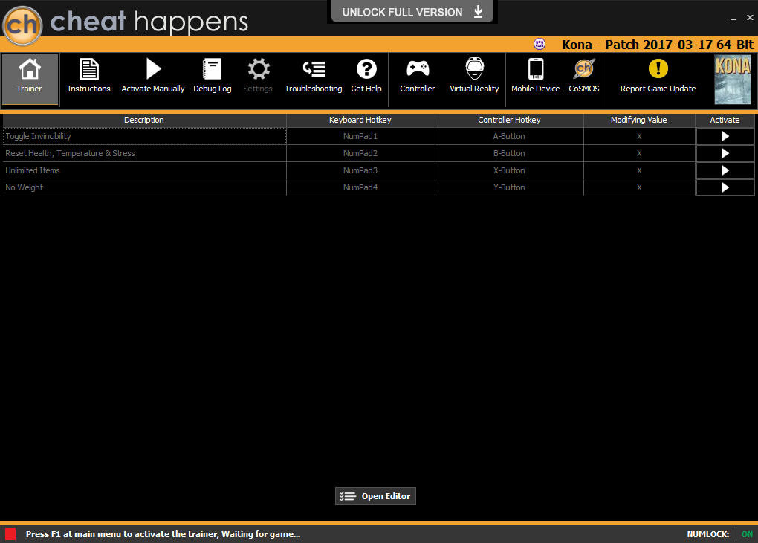Launch CoSMOS tool
Screen dimensions: 758x543
584,76
